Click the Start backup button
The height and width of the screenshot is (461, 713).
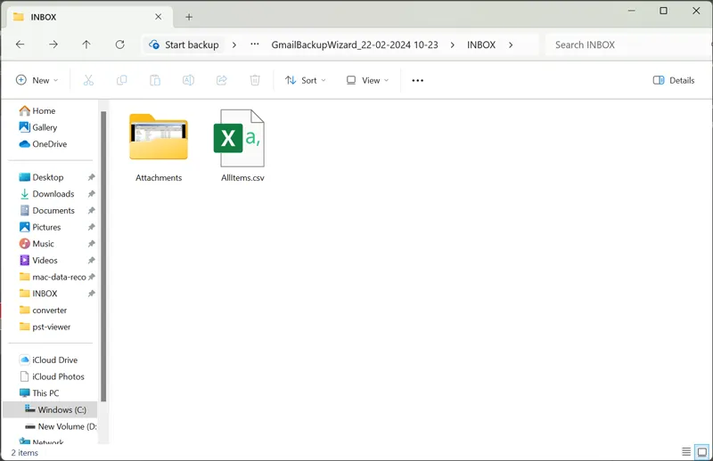(x=184, y=44)
